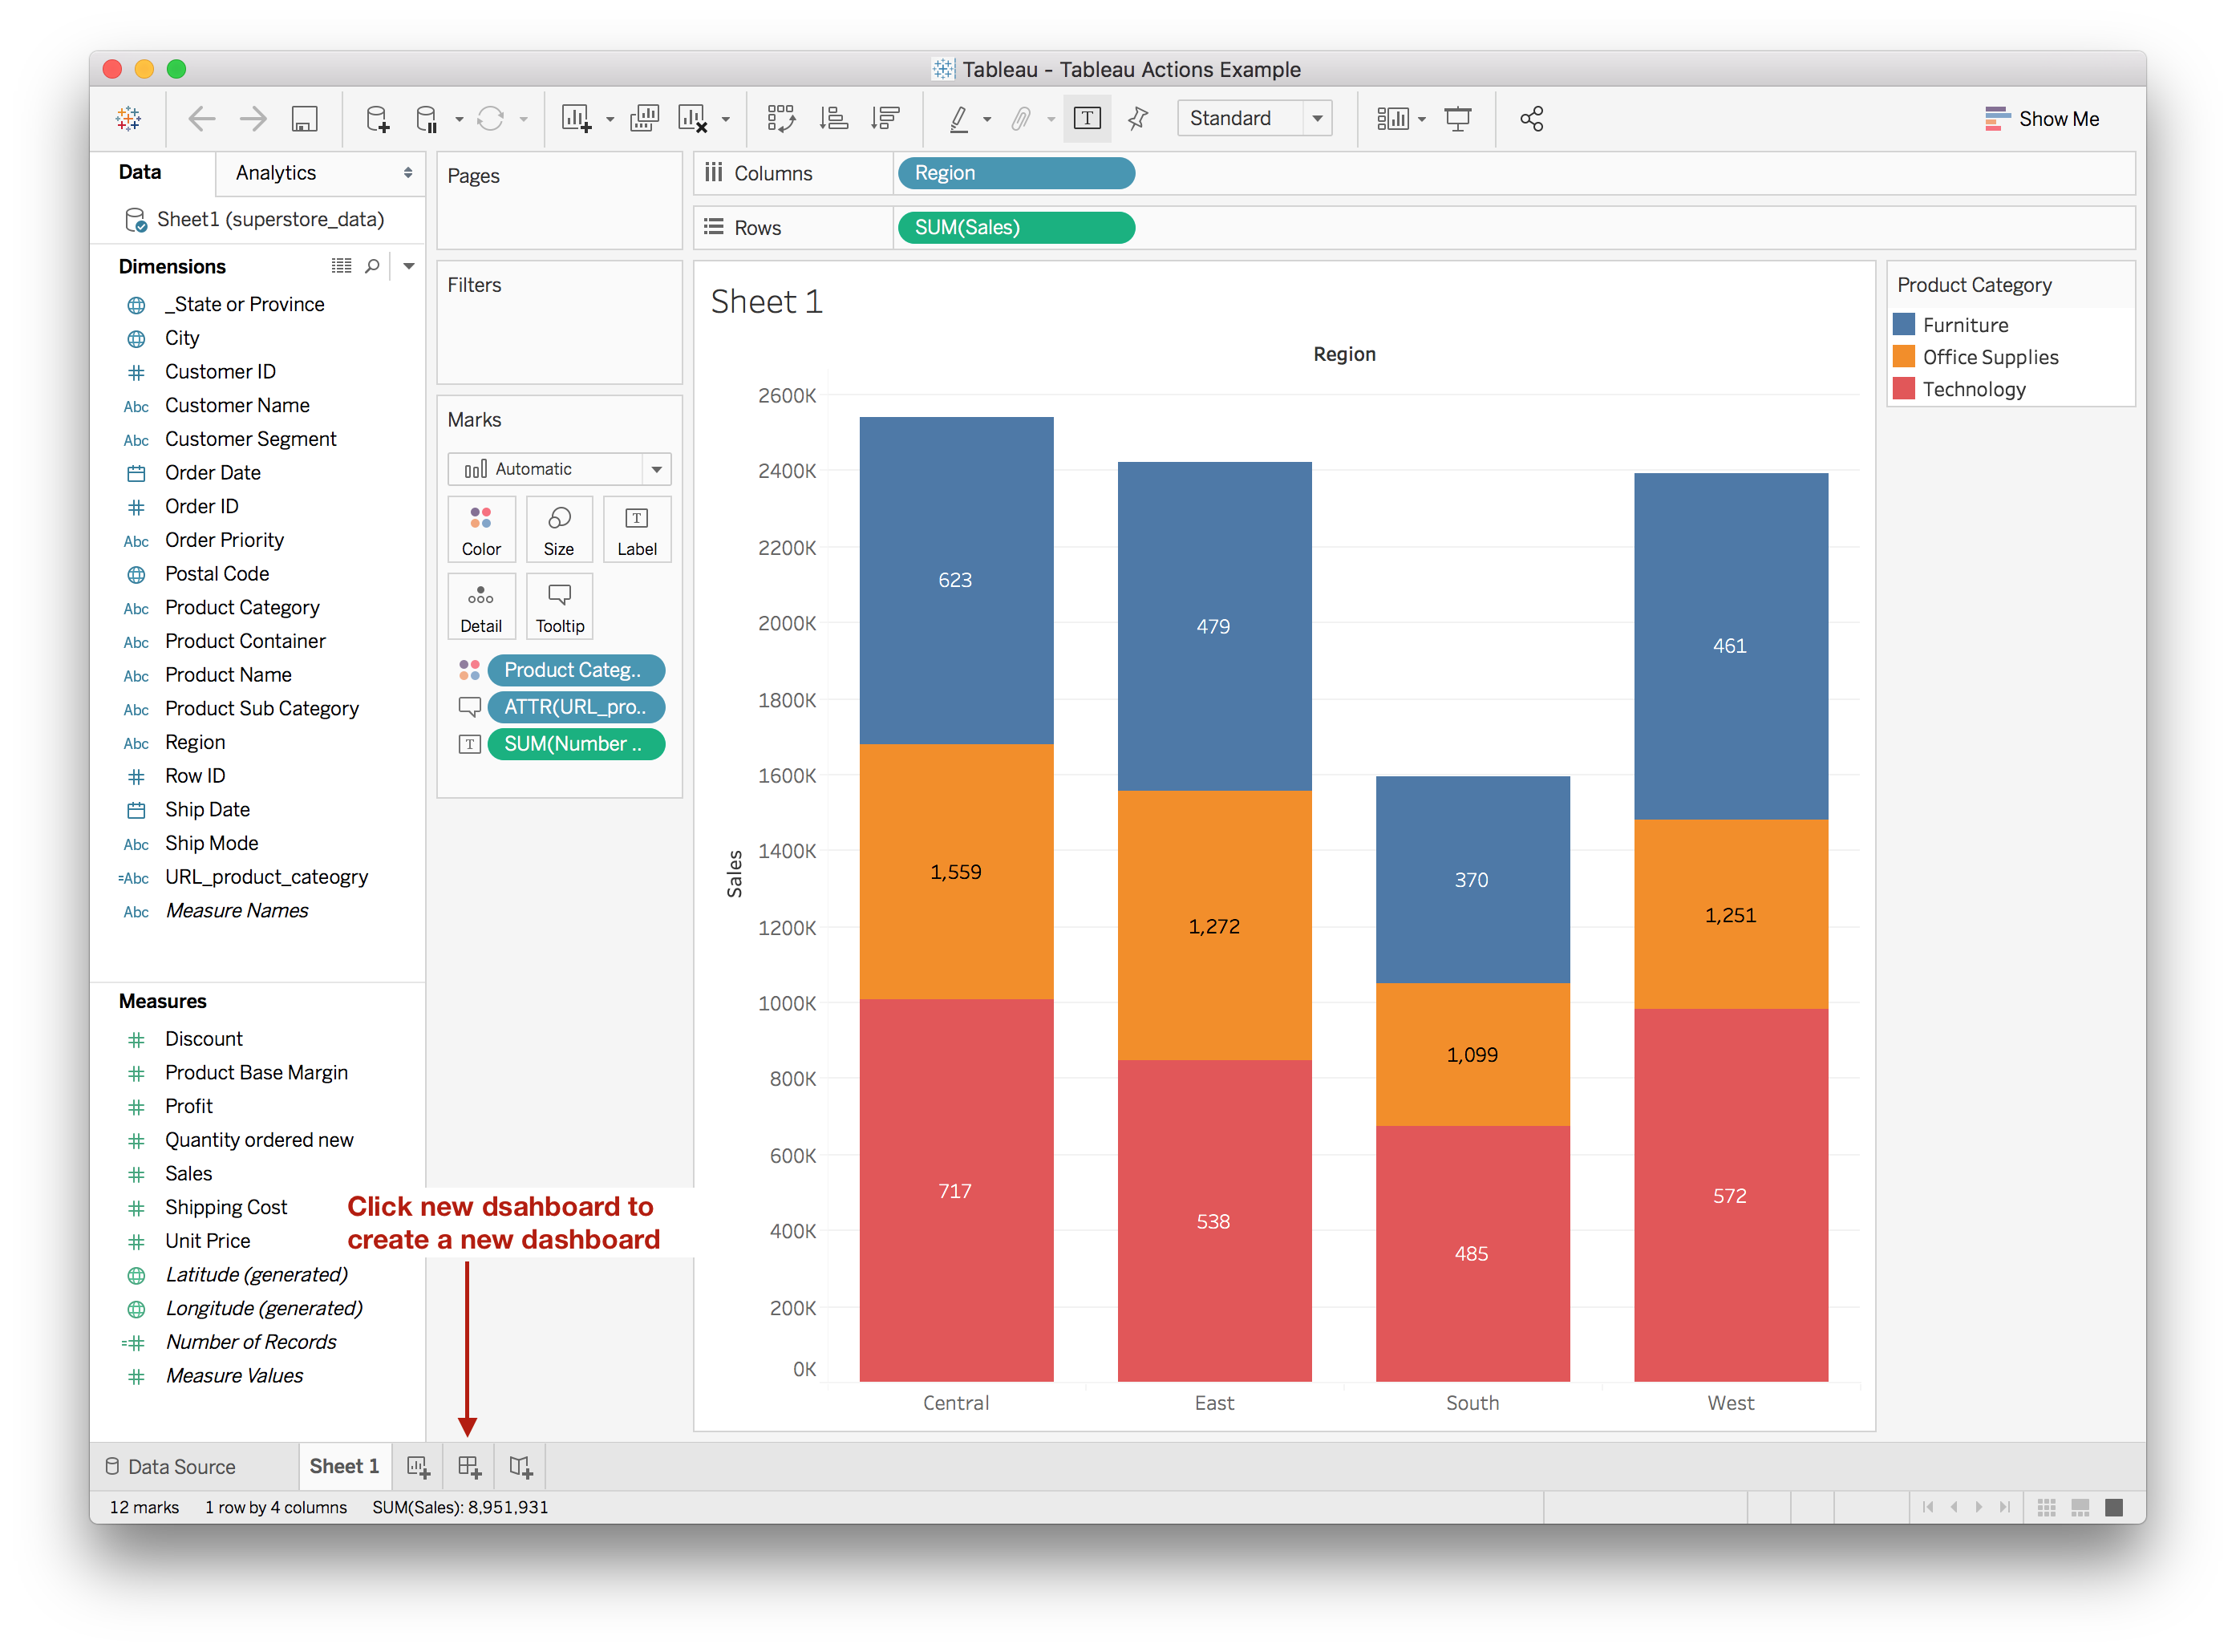The width and height of the screenshot is (2236, 1652).
Task: Toggle Show Mark Labels toolbar button
Action: click(1087, 119)
